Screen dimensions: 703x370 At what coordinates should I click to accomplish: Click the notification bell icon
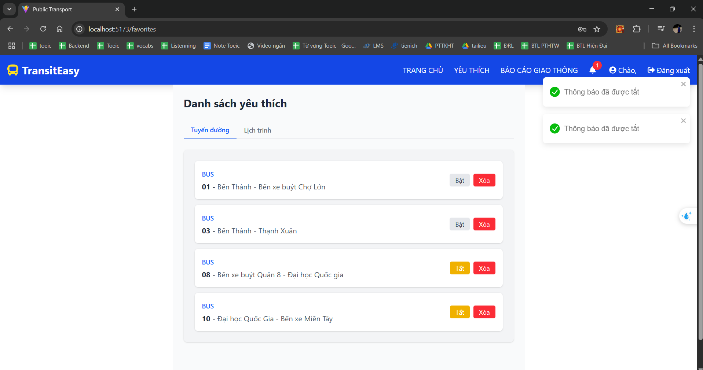point(593,70)
